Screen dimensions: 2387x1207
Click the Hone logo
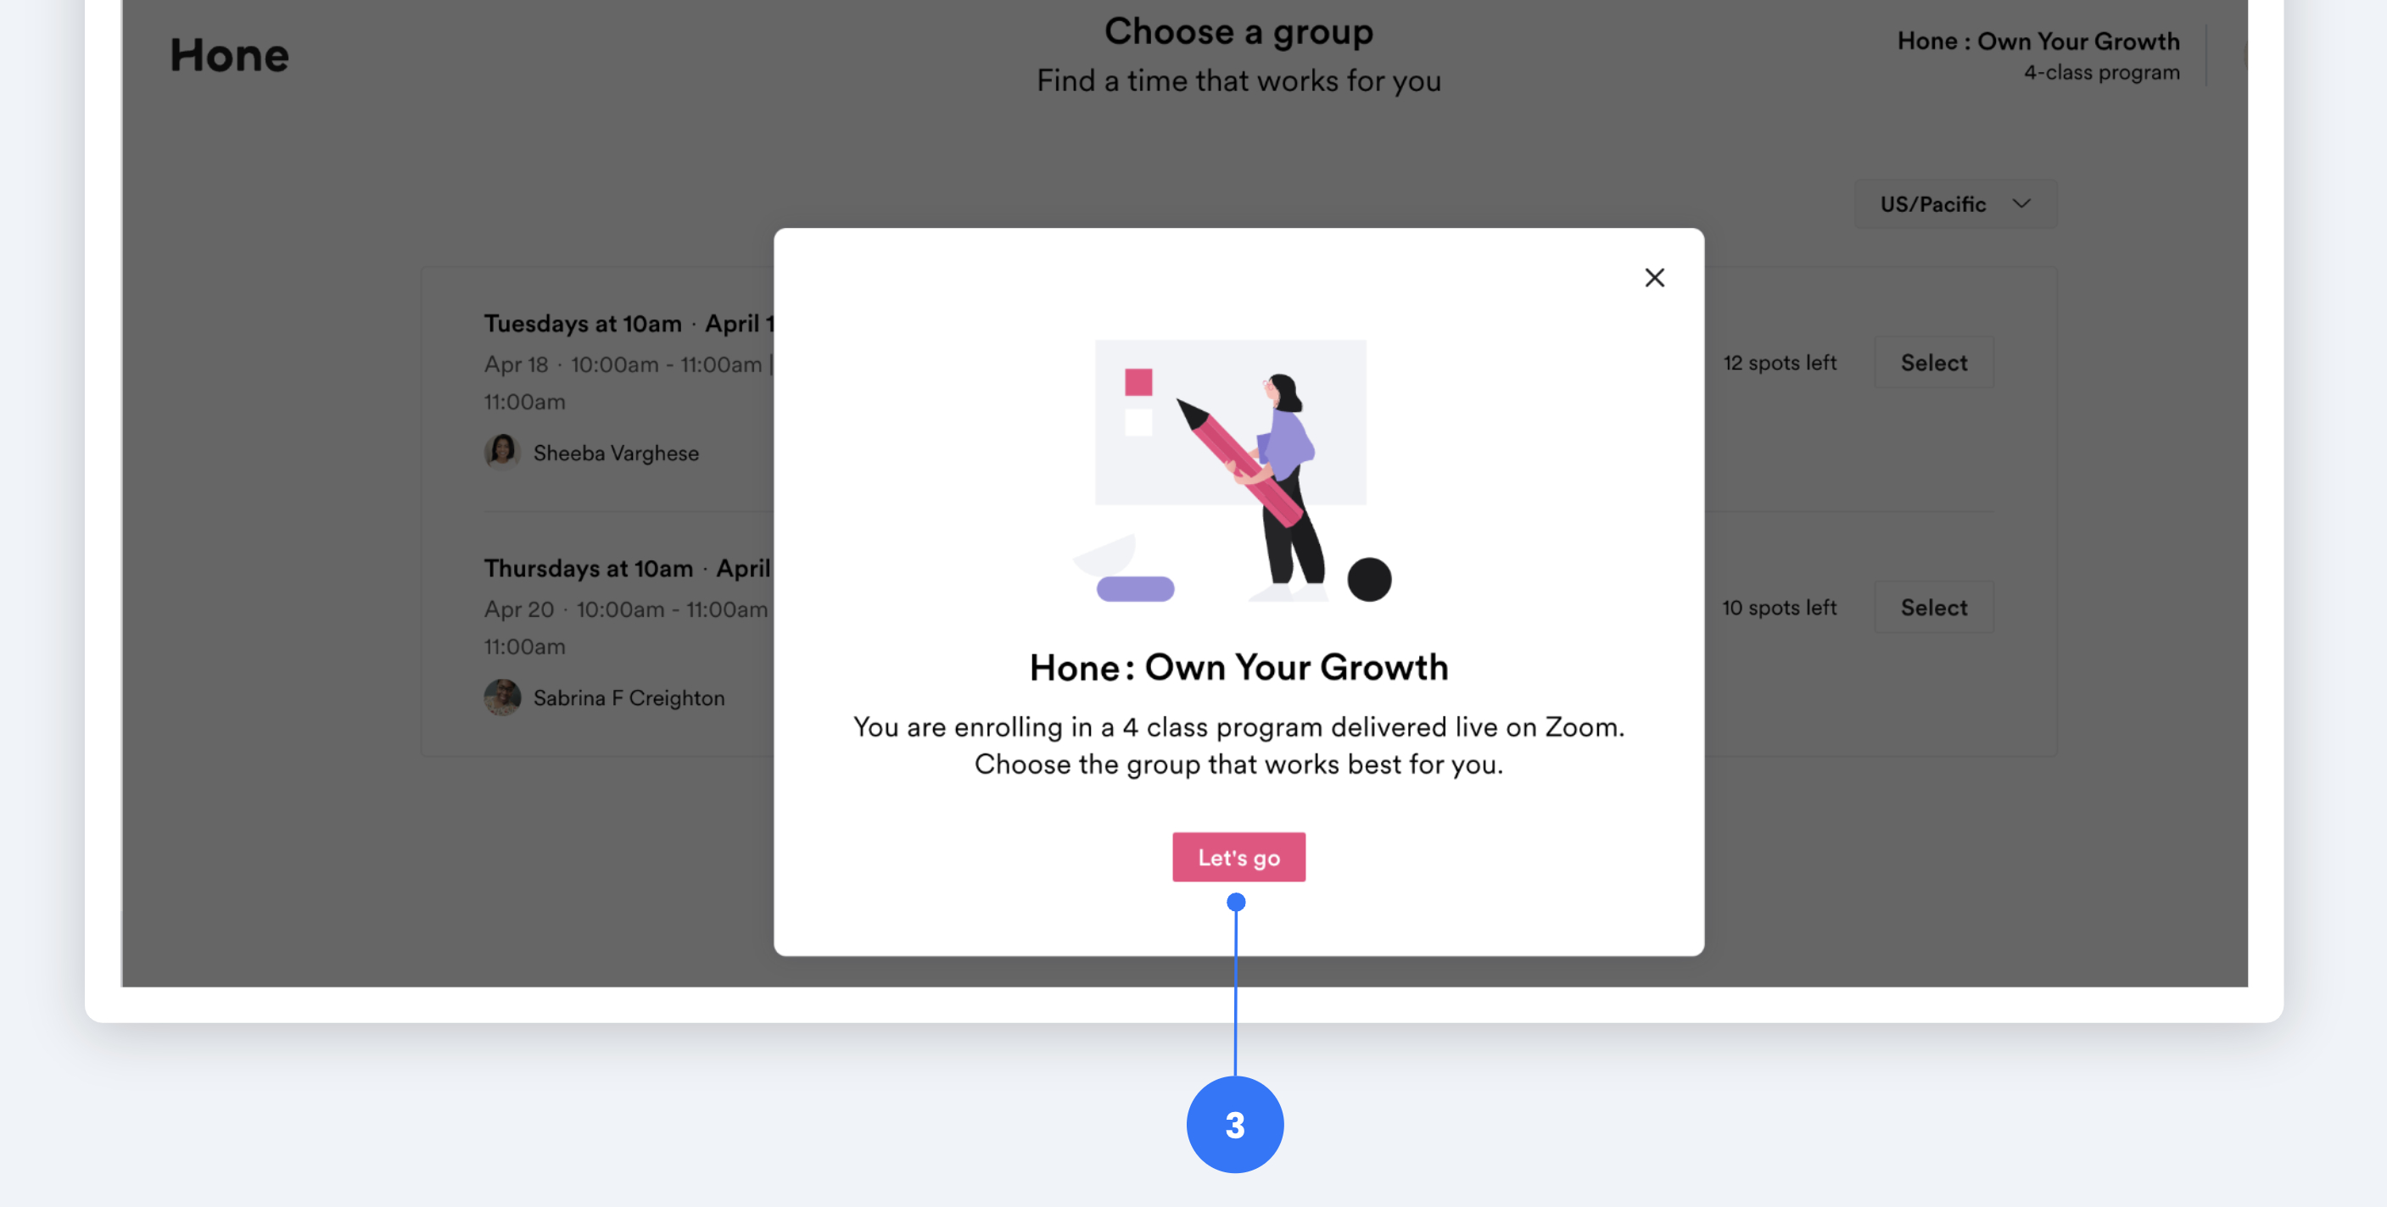tap(229, 56)
